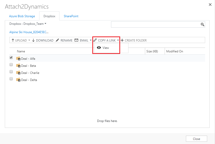Click the create folder plus icon
The width and height of the screenshot is (215, 144).
pyautogui.click(x=122, y=40)
